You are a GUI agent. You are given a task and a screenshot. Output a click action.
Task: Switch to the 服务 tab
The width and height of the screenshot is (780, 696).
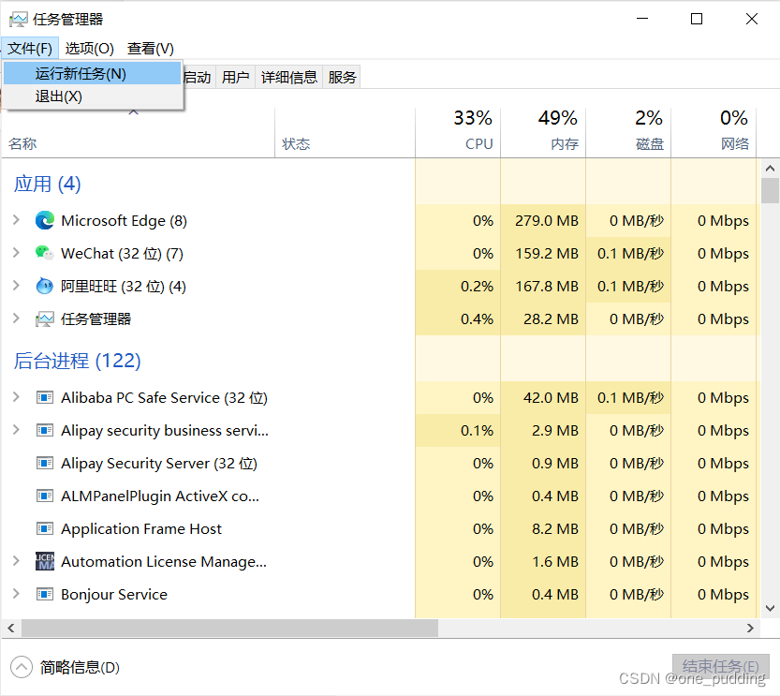click(x=342, y=78)
